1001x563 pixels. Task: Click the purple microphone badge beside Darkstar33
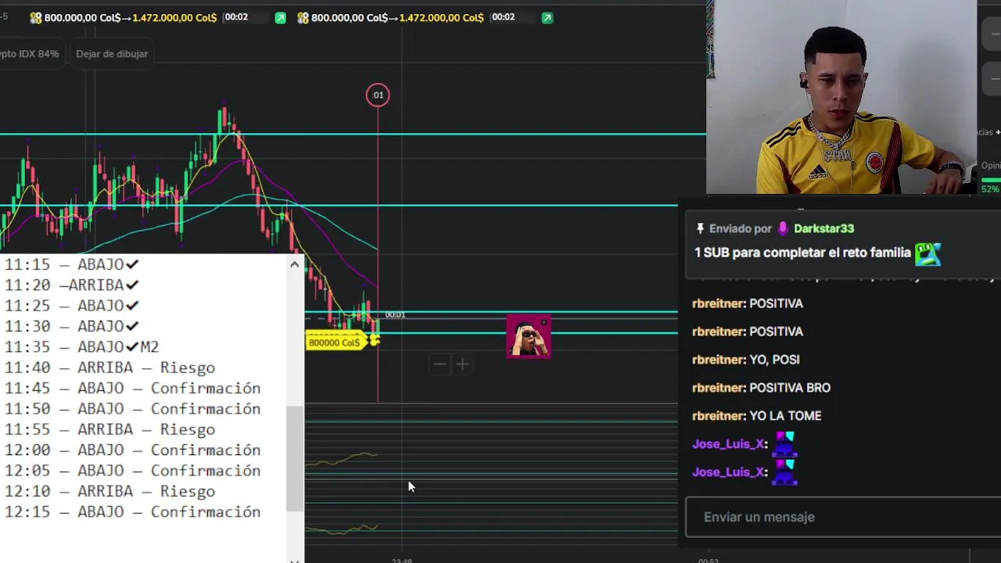click(784, 228)
